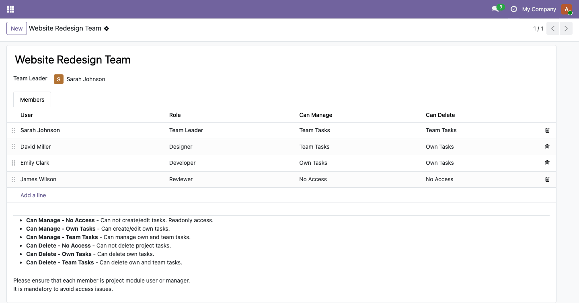Open Team Leader field showing Sarah Johnson
Image resolution: width=579 pixels, height=303 pixels.
[x=86, y=79]
